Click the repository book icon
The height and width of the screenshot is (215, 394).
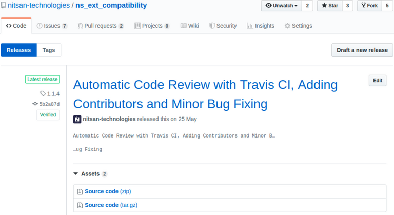3,6
